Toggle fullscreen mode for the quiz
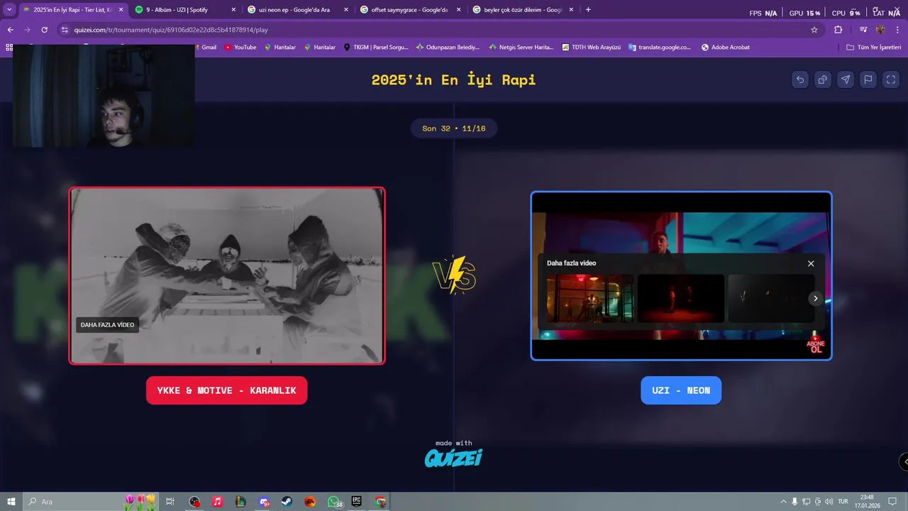The height and width of the screenshot is (511, 908). (891, 79)
